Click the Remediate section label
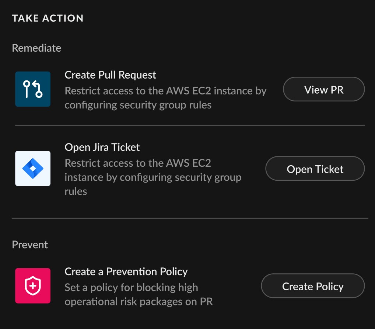 36,48
